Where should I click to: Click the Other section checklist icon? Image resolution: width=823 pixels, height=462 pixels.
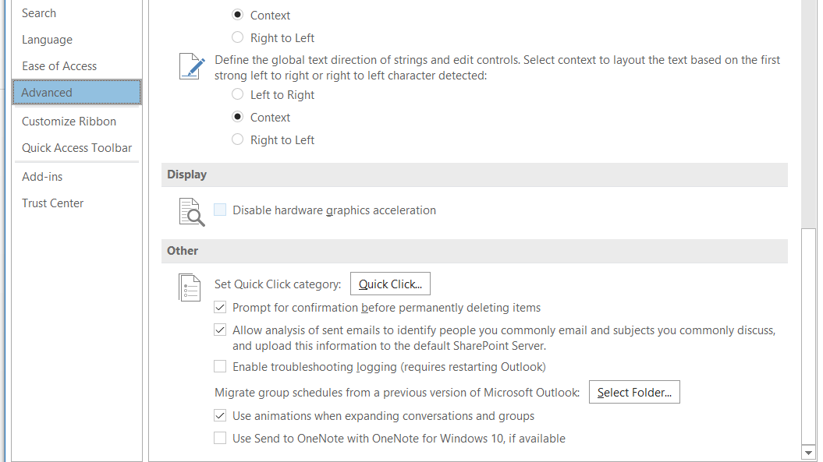(x=190, y=287)
